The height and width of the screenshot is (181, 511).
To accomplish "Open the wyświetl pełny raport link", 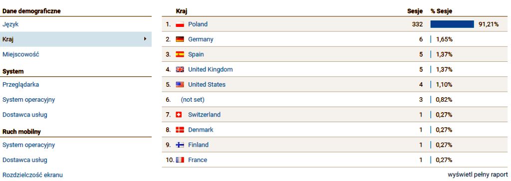I will click(478, 175).
